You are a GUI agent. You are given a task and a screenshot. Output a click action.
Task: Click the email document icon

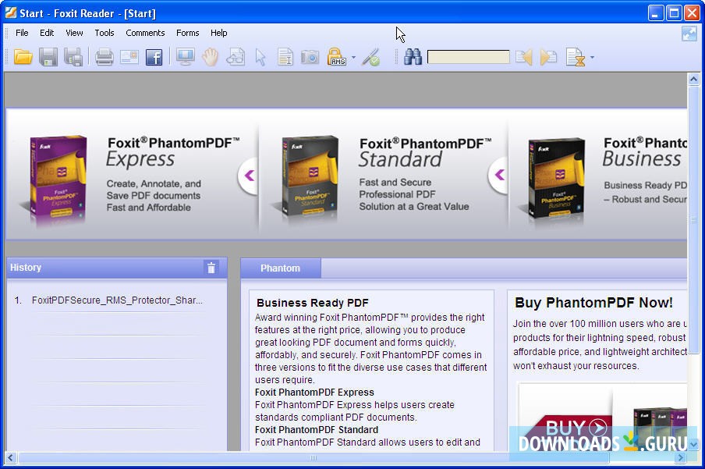(127, 56)
